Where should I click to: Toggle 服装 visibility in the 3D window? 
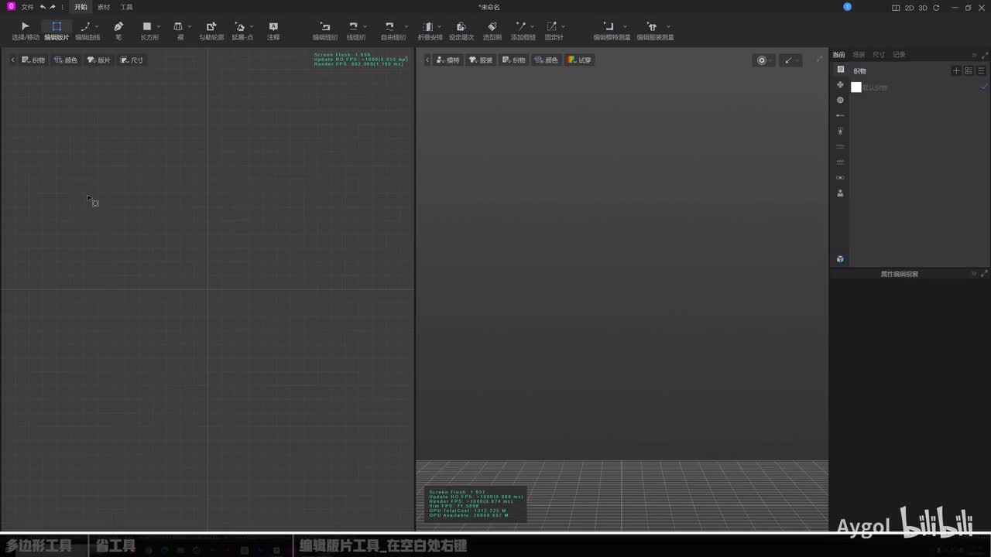tap(481, 60)
